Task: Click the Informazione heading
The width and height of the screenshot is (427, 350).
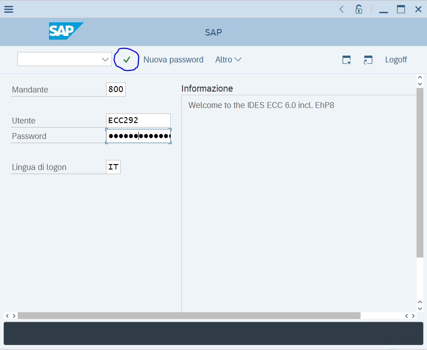Action: pyautogui.click(x=207, y=88)
